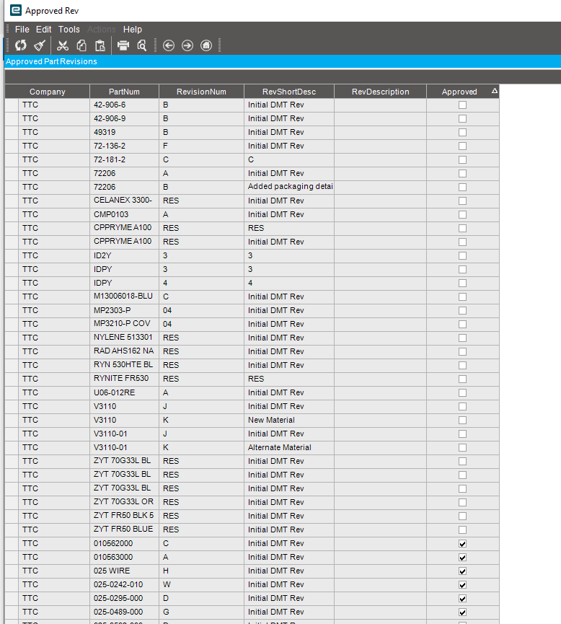Screen dimensions: 561x624
Task: Click the Clear broom icon
Action: [40, 45]
